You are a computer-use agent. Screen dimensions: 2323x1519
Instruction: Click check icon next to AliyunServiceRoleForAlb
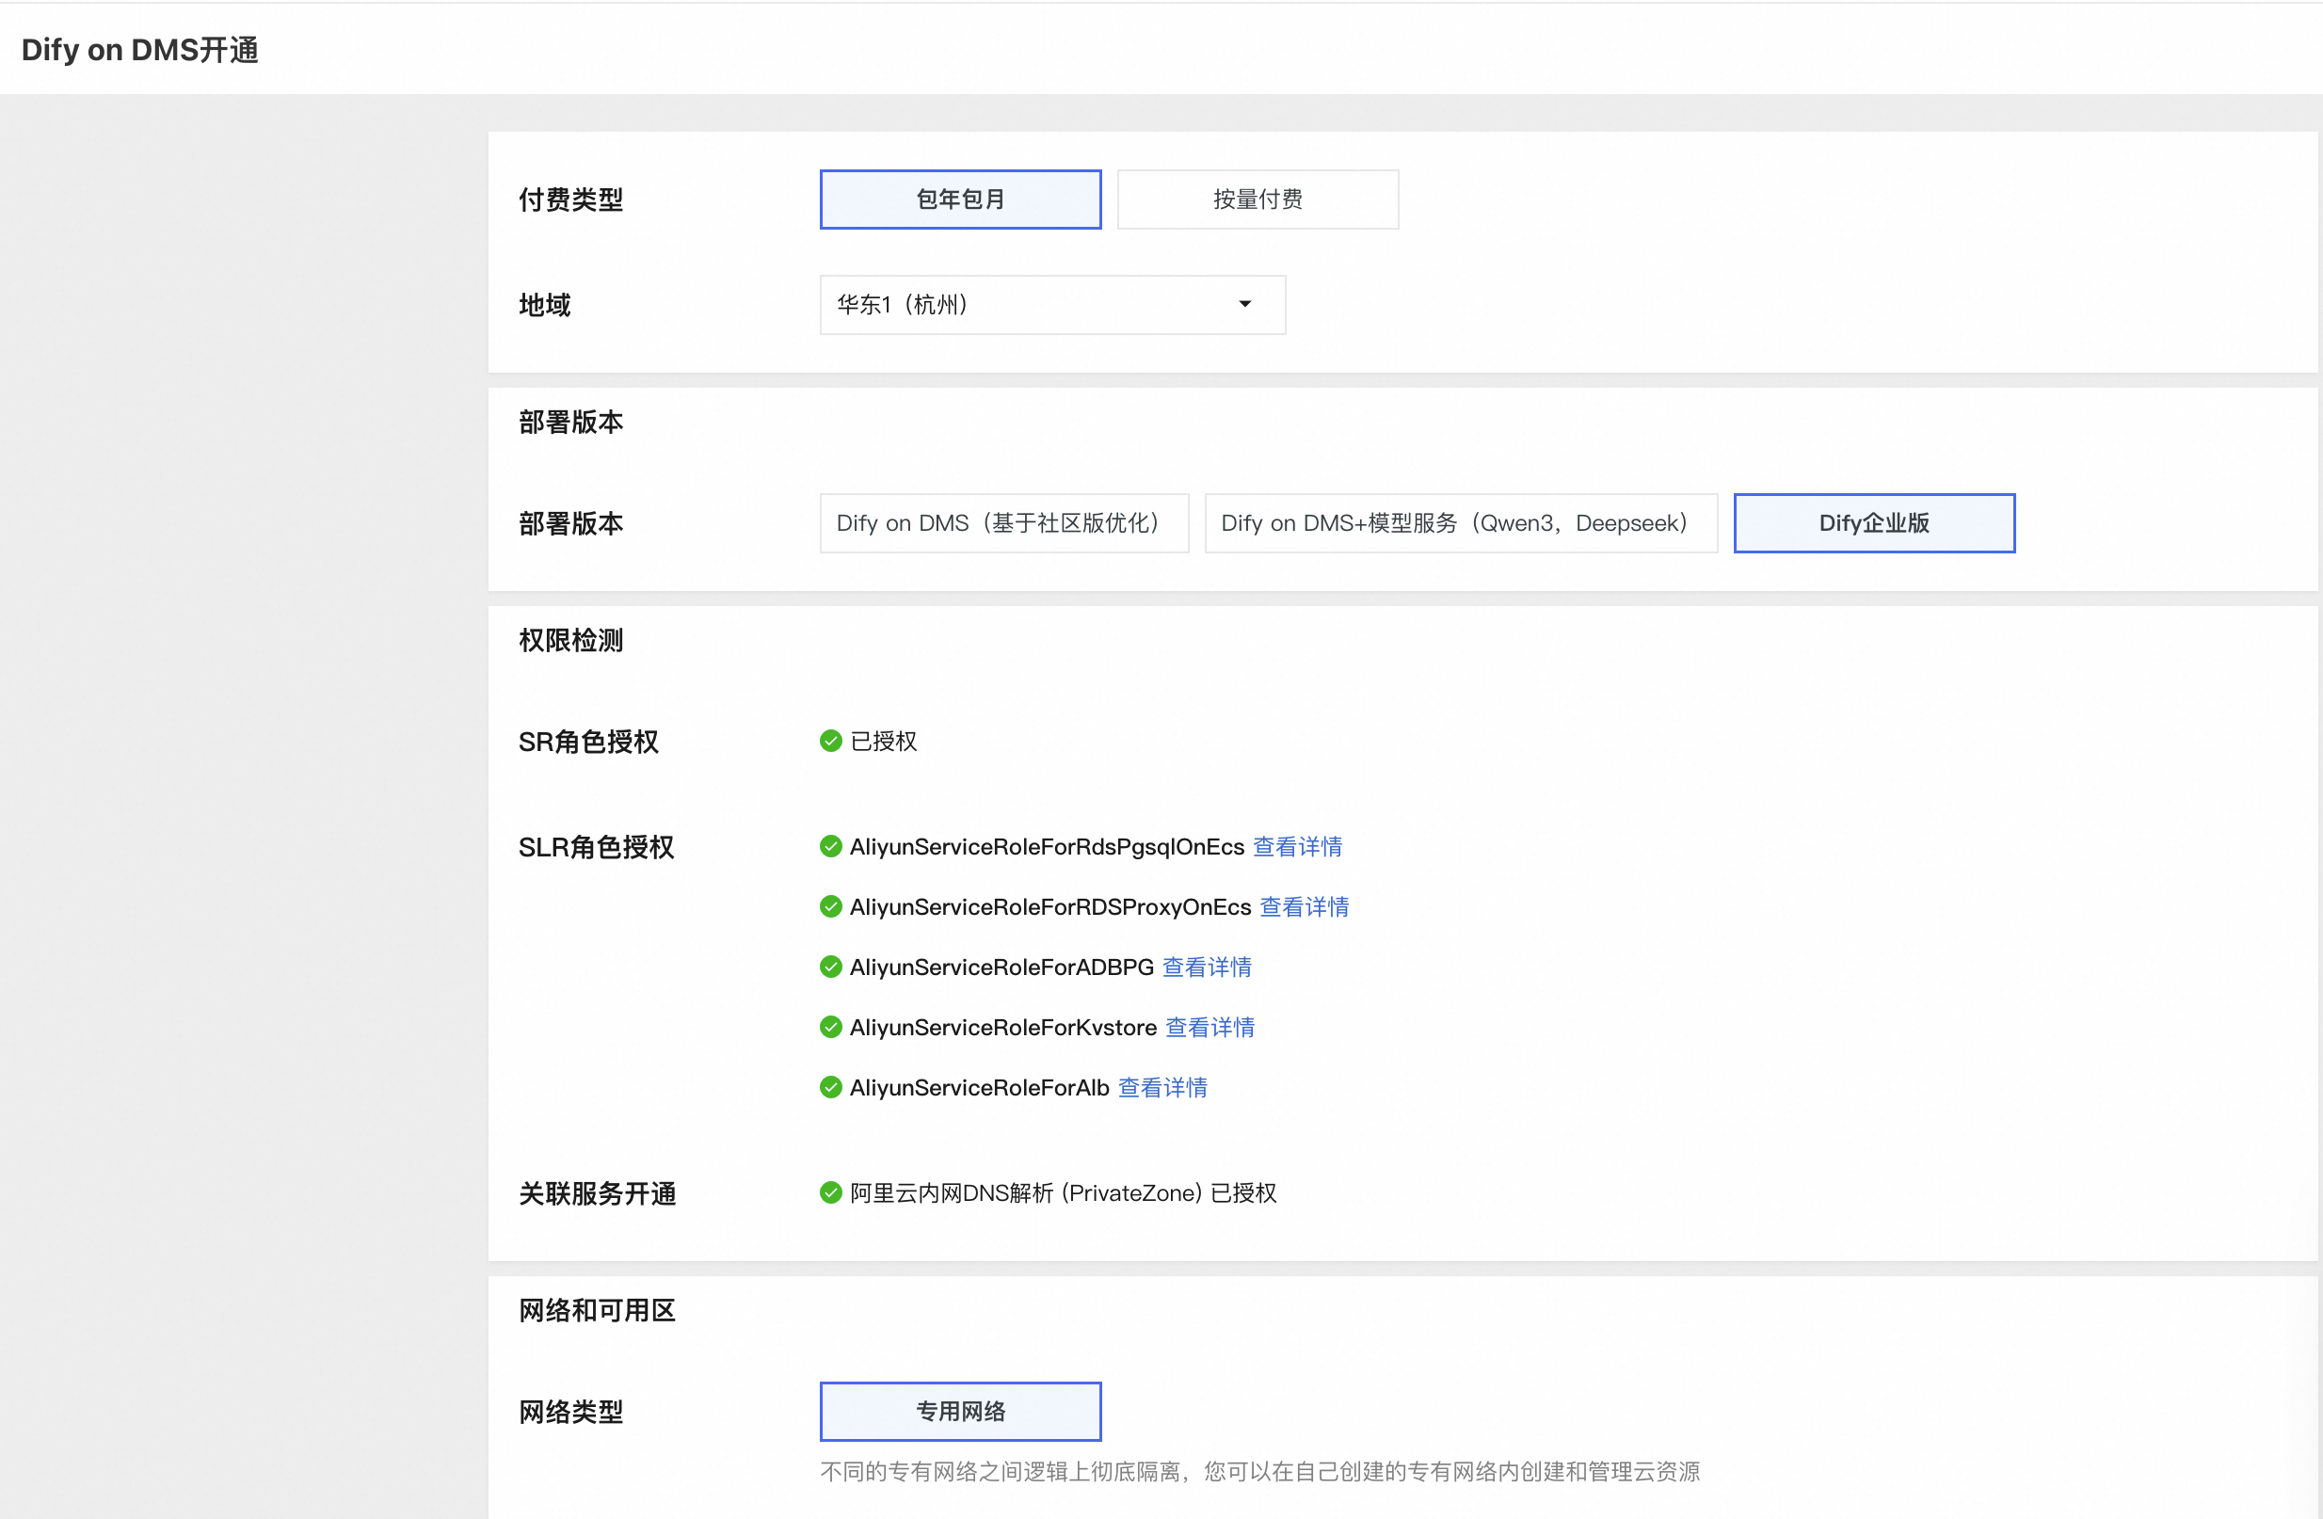[830, 1088]
